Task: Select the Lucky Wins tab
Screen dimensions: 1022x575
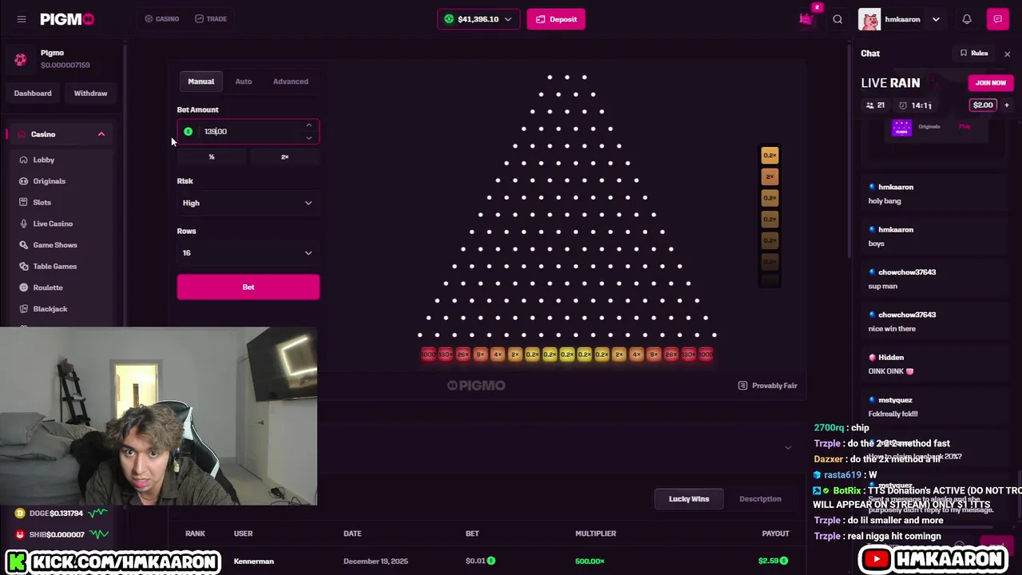Action: (689, 499)
